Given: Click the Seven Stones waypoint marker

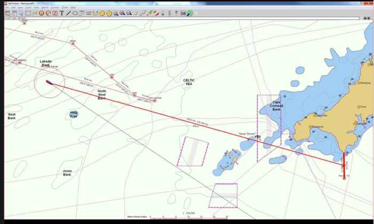Looking at the screenshot, I should point(258,137).
